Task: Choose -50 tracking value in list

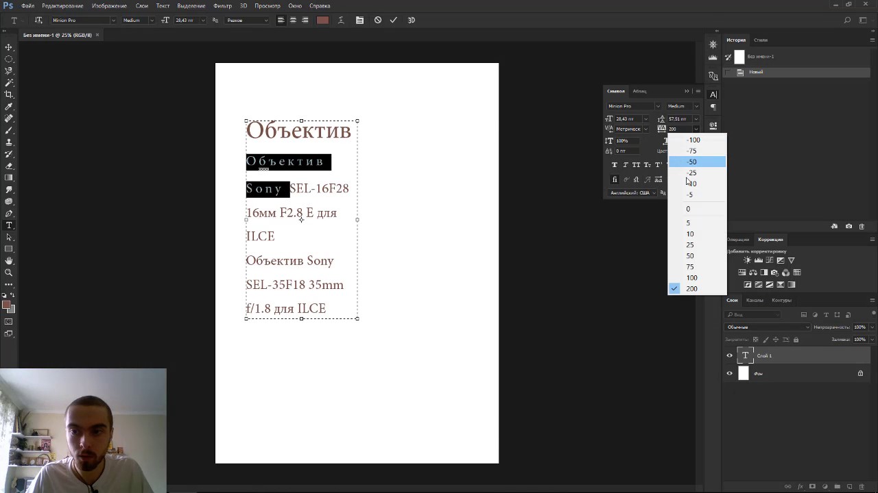Action: click(x=697, y=162)
